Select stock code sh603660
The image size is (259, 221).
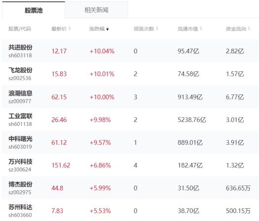pyautogui.click(x=20, y=215)
